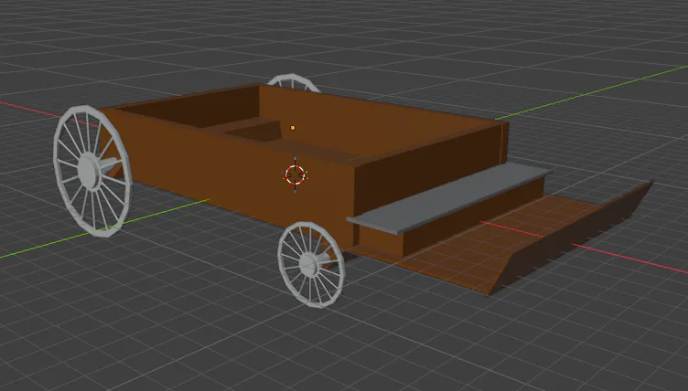Screen dimensions: 688x391
Task: Select the partially hidden rear wheel
Action: pos(294,81)
